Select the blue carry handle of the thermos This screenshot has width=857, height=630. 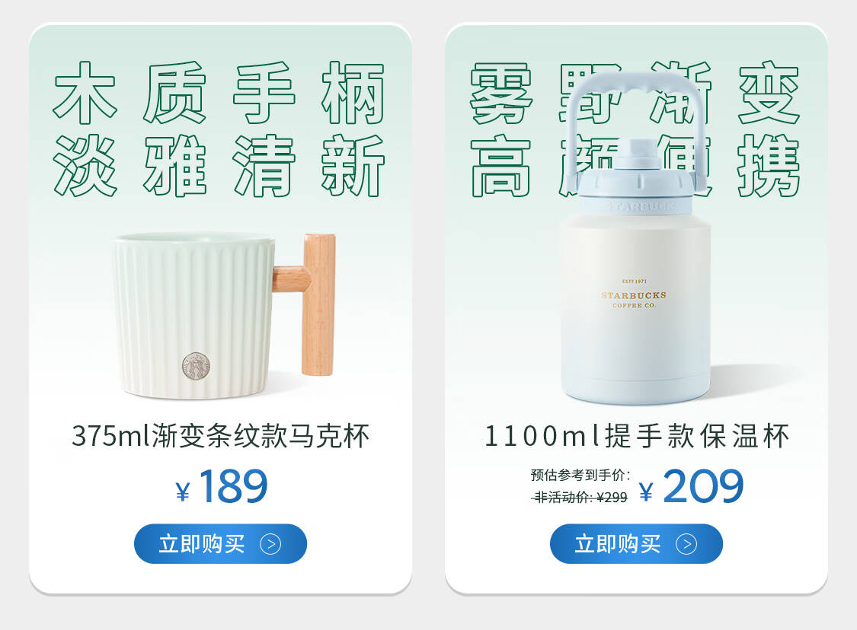[x=634, y=126]
